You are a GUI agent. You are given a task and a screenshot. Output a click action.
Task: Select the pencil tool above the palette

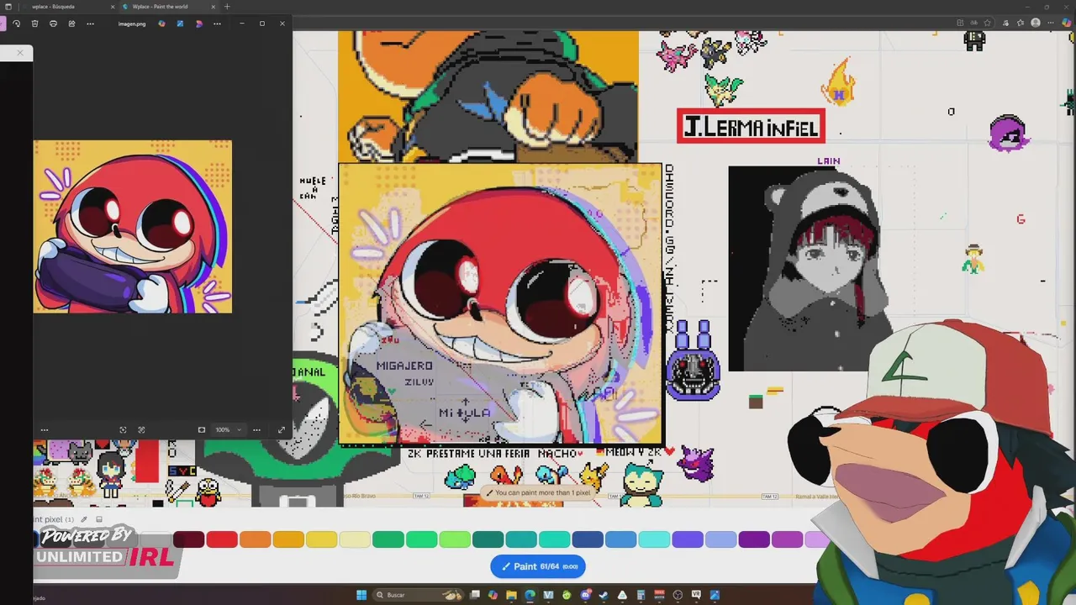(x=83, y=519)
